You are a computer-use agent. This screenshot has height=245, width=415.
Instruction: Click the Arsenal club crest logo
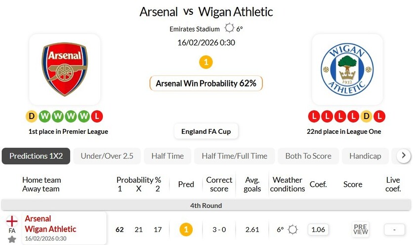click(x=65, y=69)
